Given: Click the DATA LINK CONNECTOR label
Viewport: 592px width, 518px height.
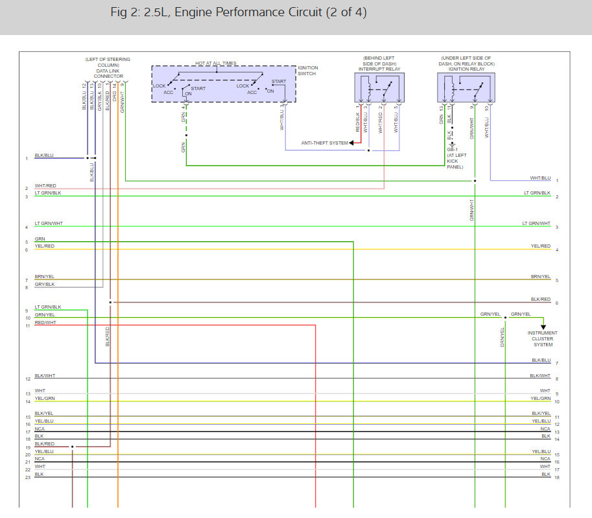Looking at the screenshot, I should click(x=108, y=74).
